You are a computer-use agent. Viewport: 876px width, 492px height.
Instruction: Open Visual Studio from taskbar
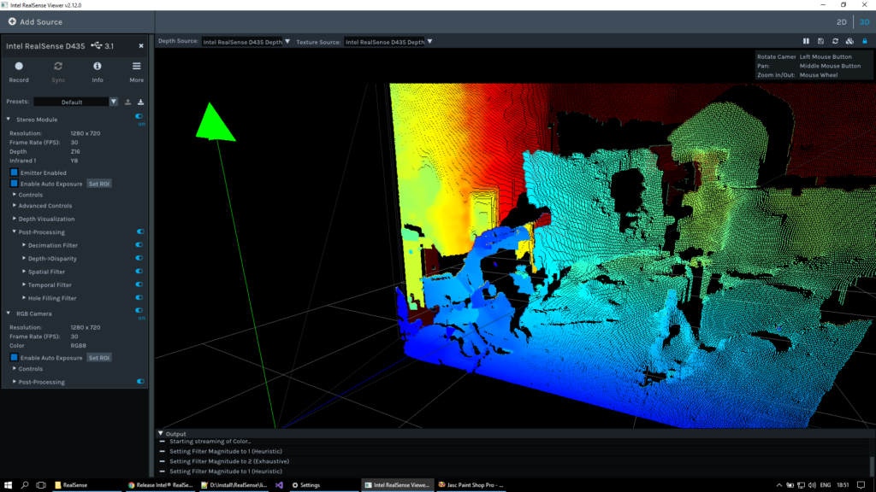click(x=279, y=485)
